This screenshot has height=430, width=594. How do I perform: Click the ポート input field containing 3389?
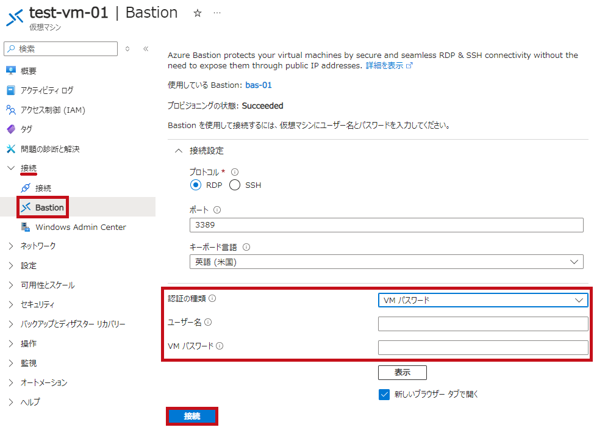(387, 225)
